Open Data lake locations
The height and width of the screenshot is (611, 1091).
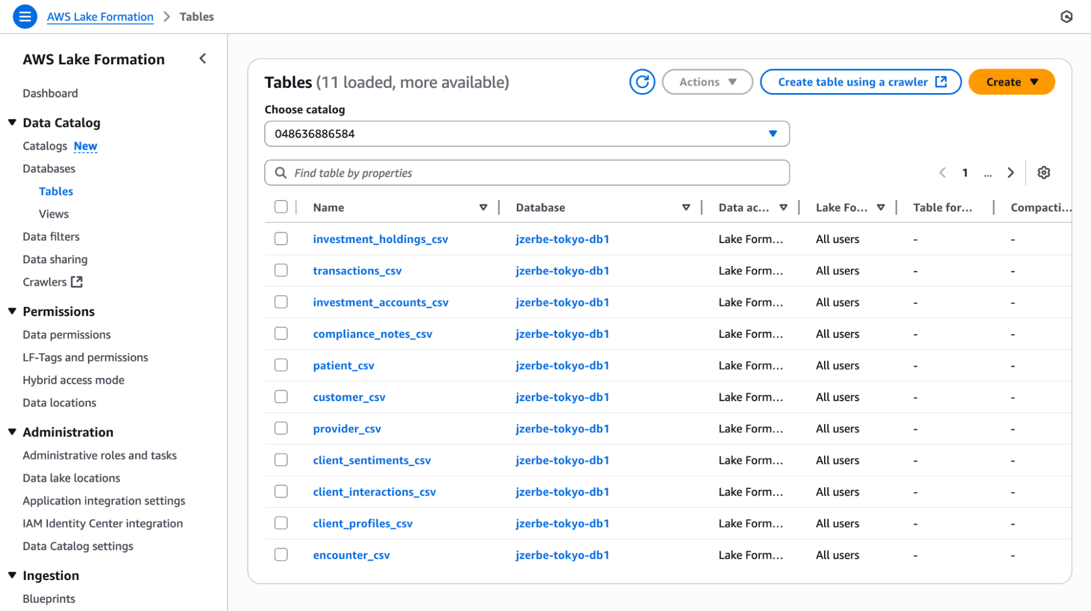pyautogui.click(x=71, y=478)
